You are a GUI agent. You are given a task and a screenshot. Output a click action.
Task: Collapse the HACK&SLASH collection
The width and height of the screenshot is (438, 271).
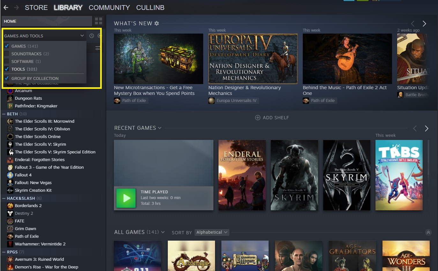(4, 198)
